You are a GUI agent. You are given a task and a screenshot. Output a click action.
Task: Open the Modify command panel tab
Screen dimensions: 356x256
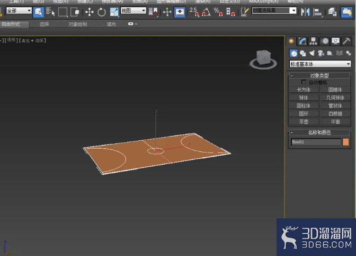[x=302, y=41]
